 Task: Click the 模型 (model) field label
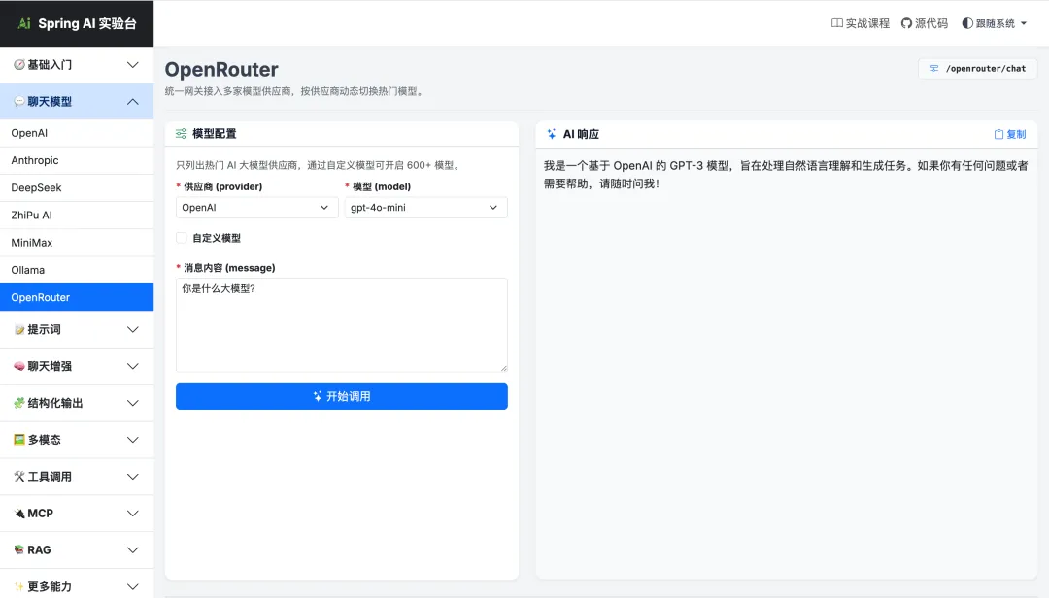(x=382, y=186)
